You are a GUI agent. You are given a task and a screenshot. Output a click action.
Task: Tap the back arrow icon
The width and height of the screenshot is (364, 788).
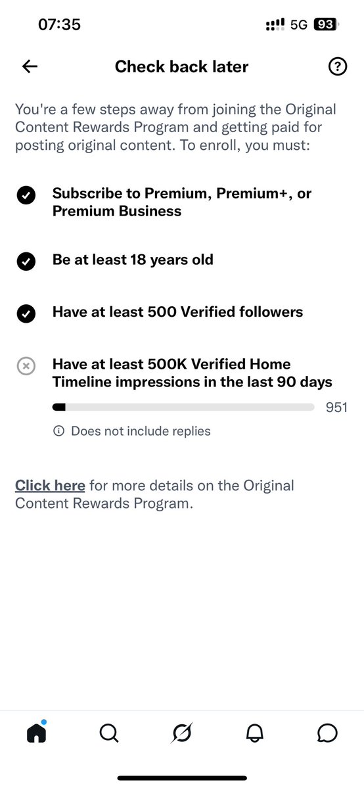click(30, 66)
